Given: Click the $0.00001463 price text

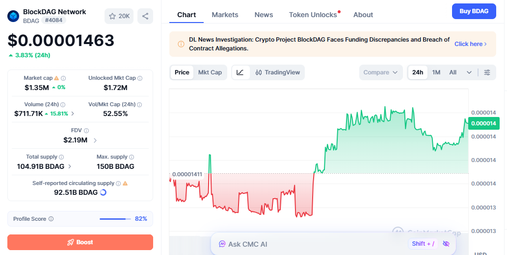Looking at the screenshot, I should (61, 41).
